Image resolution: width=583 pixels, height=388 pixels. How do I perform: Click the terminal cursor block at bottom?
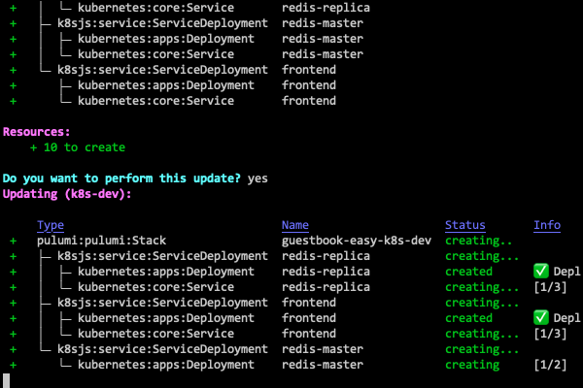coord(6,380)
